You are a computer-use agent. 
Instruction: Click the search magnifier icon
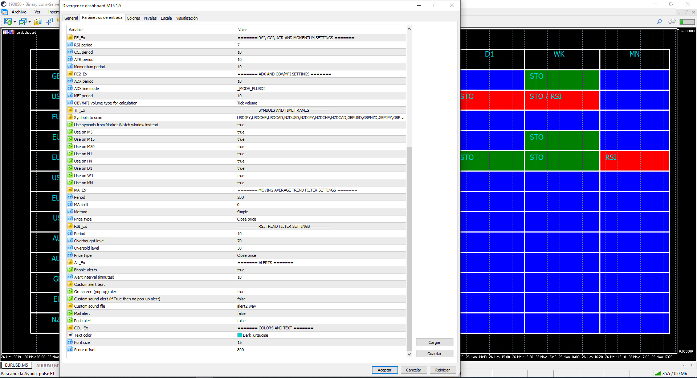pos(659,22)
